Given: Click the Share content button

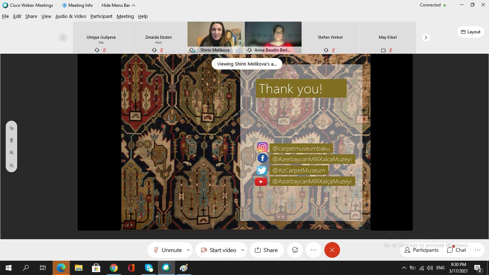Looking at the screenshot, I should (267, 250).
